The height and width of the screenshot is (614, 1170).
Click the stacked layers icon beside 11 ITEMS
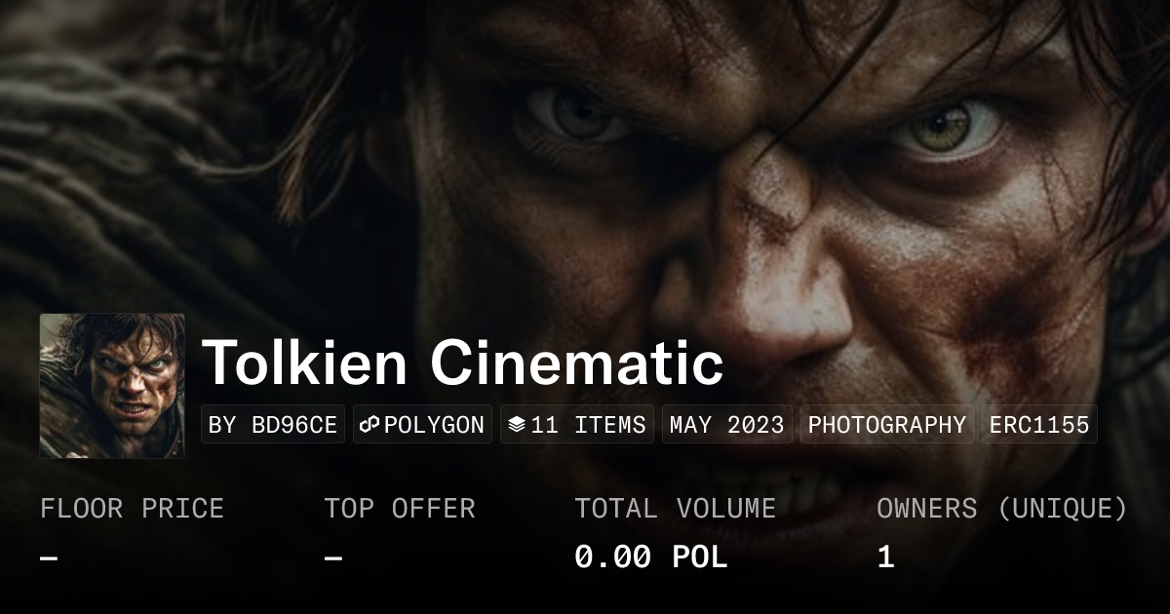tap(517, 425)
